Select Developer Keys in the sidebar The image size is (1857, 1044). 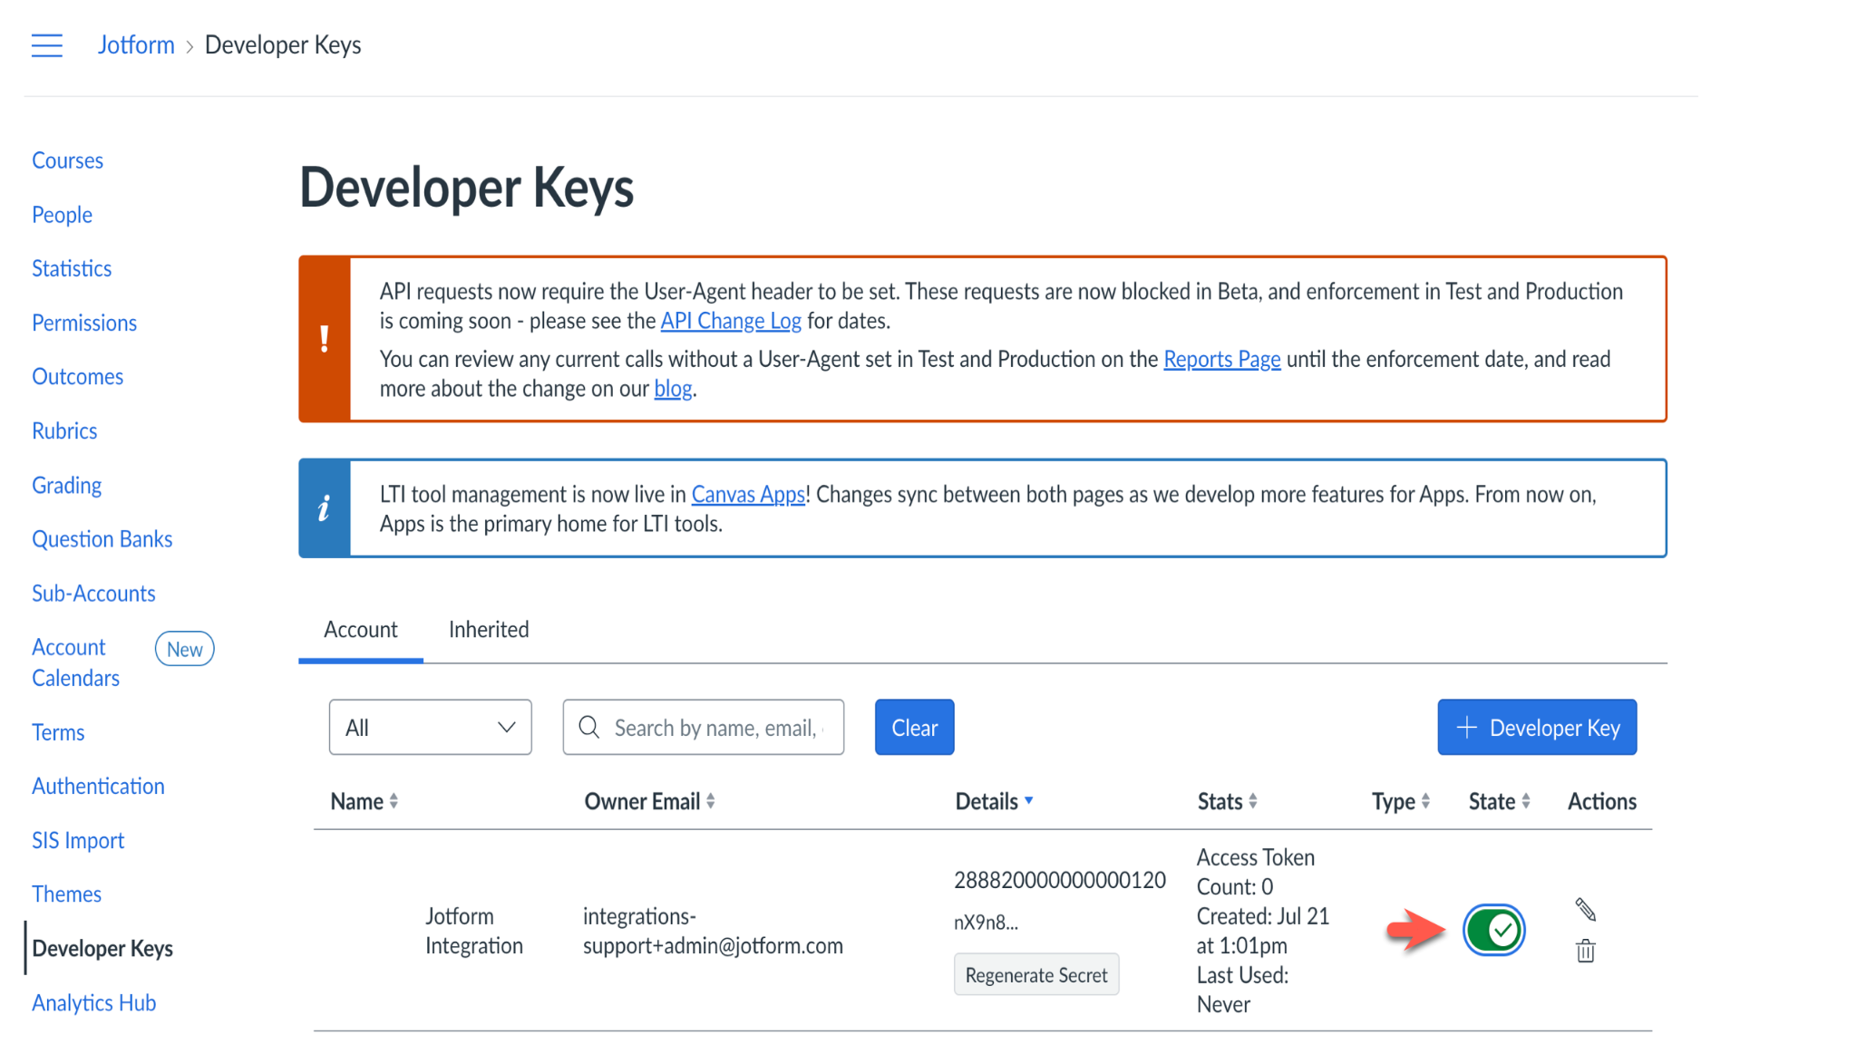click(x=102, y=948)
